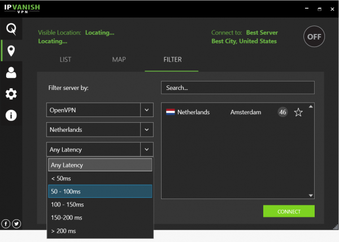Click Best City, United States text

click(x=244, y=41)
